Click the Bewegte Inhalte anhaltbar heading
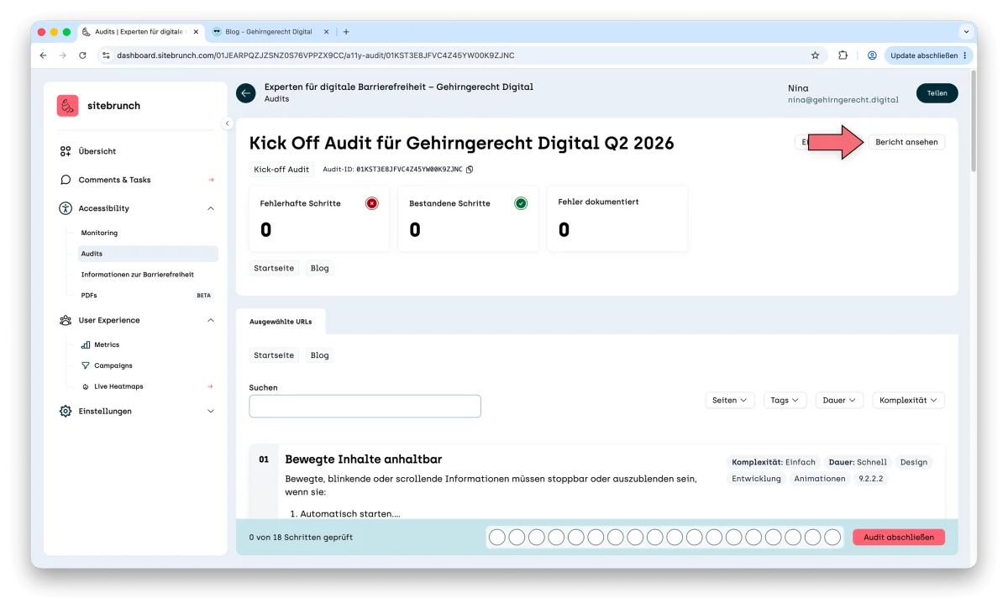 pos(364,459)
